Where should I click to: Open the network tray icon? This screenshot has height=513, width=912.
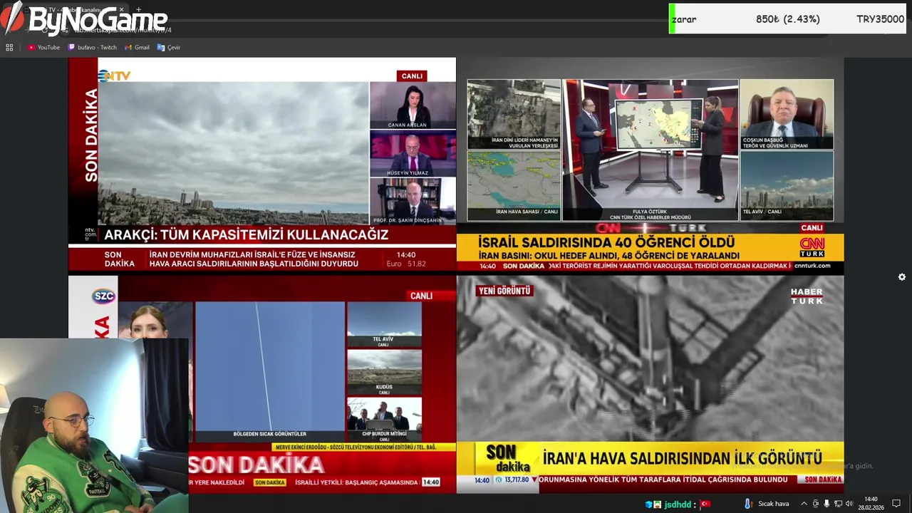[x=838, y=504]
